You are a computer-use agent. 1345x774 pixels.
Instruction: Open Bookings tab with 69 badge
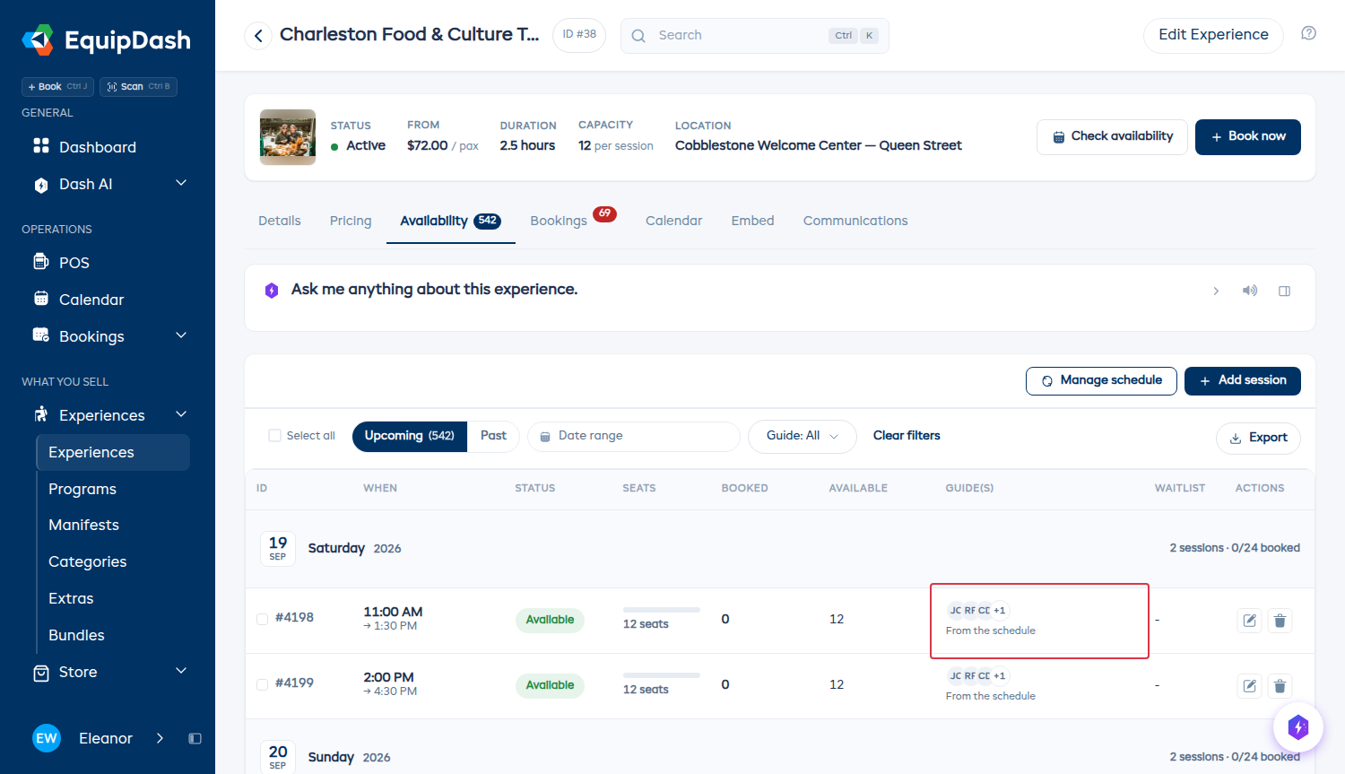tap(573, 220)
